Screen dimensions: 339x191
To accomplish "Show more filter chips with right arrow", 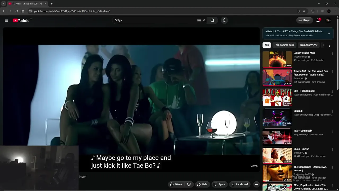I will point(329,46).
